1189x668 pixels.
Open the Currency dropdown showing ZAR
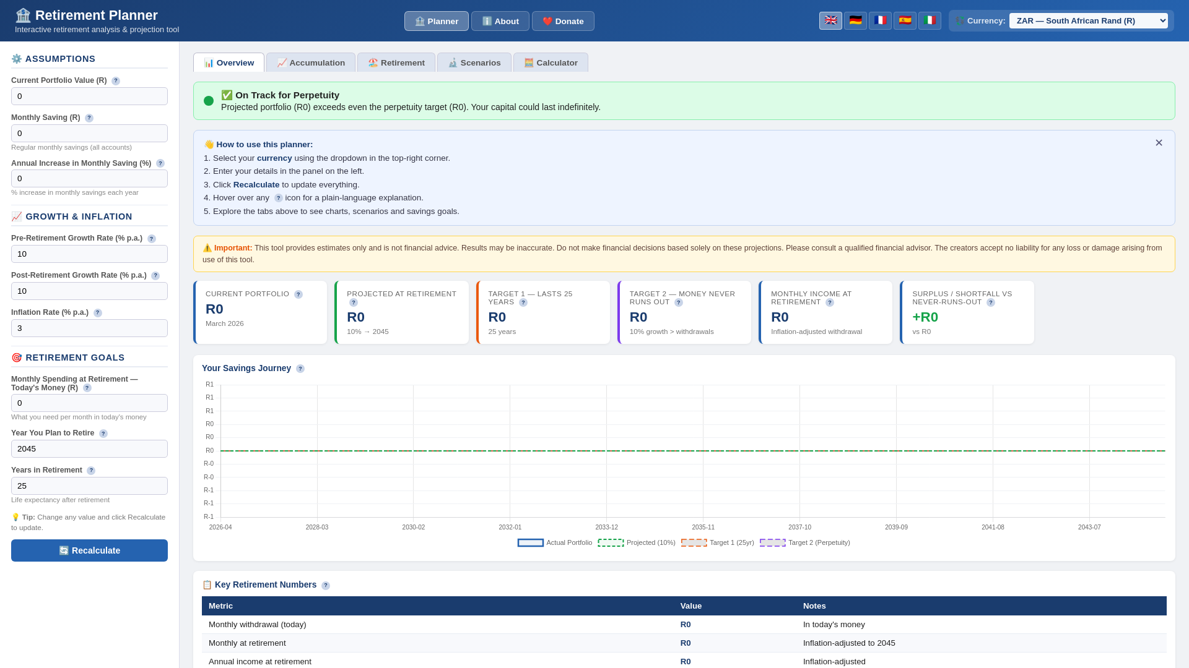click(1088, 21)
